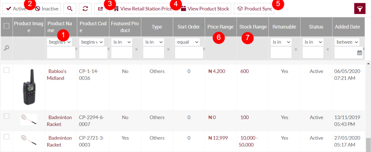Viewport: 371px width, 152px height.
Task: Open calendar picker in Added Date filter
Action: click(x=359, y=53)
